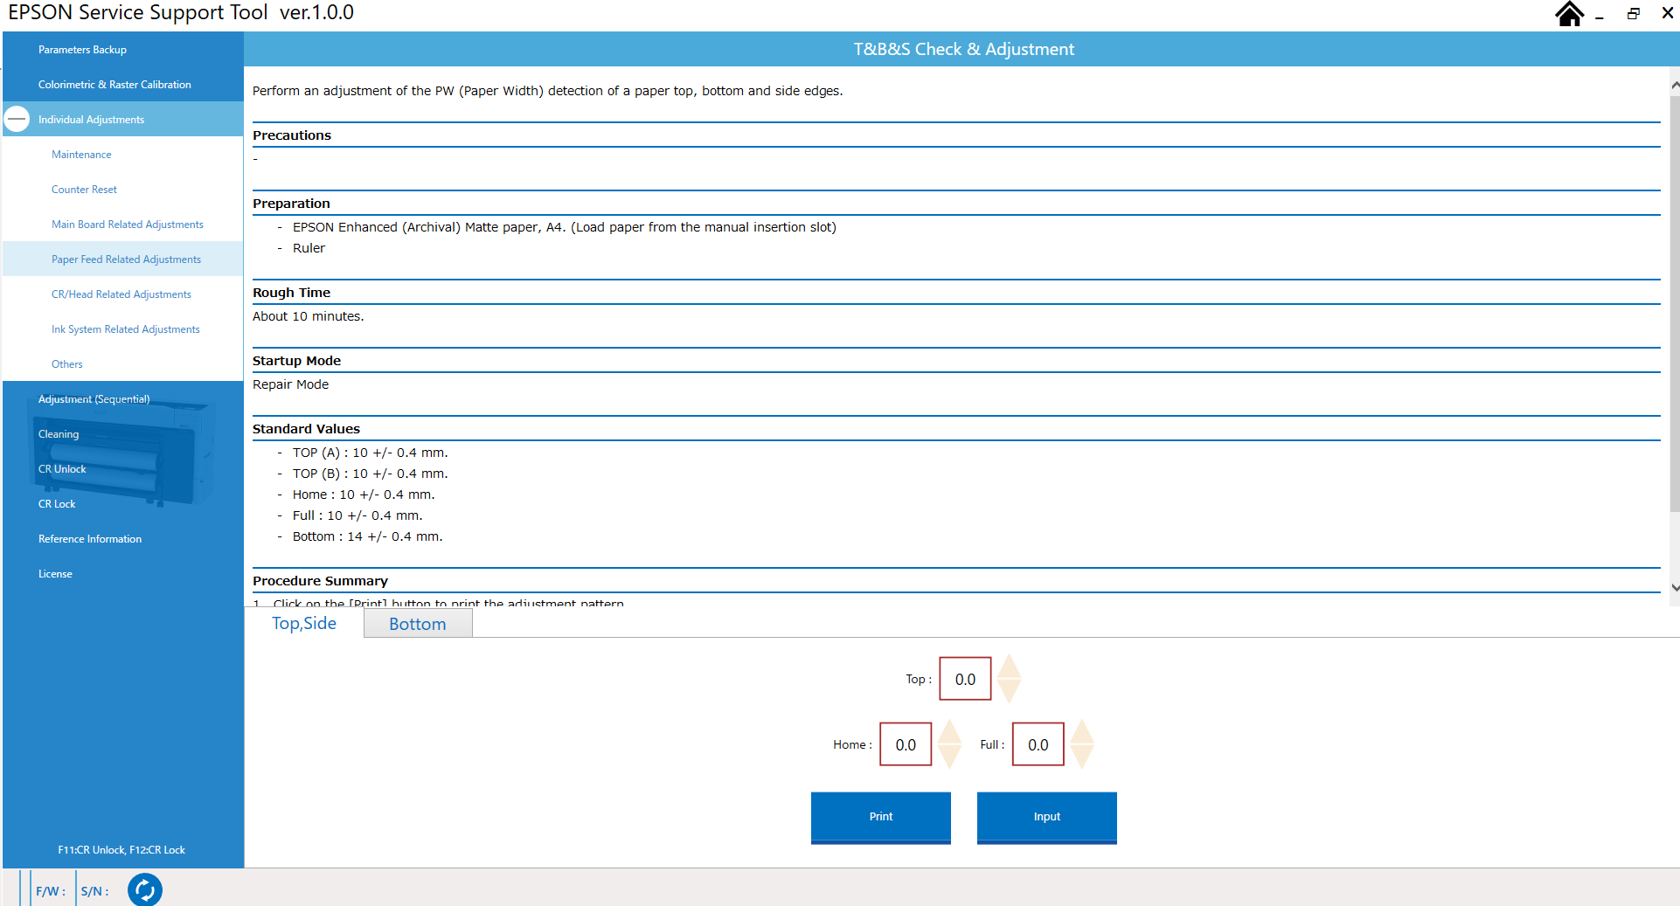Open Others submenu item
This screenshot has width=1680, height=906.
(122, 364)
